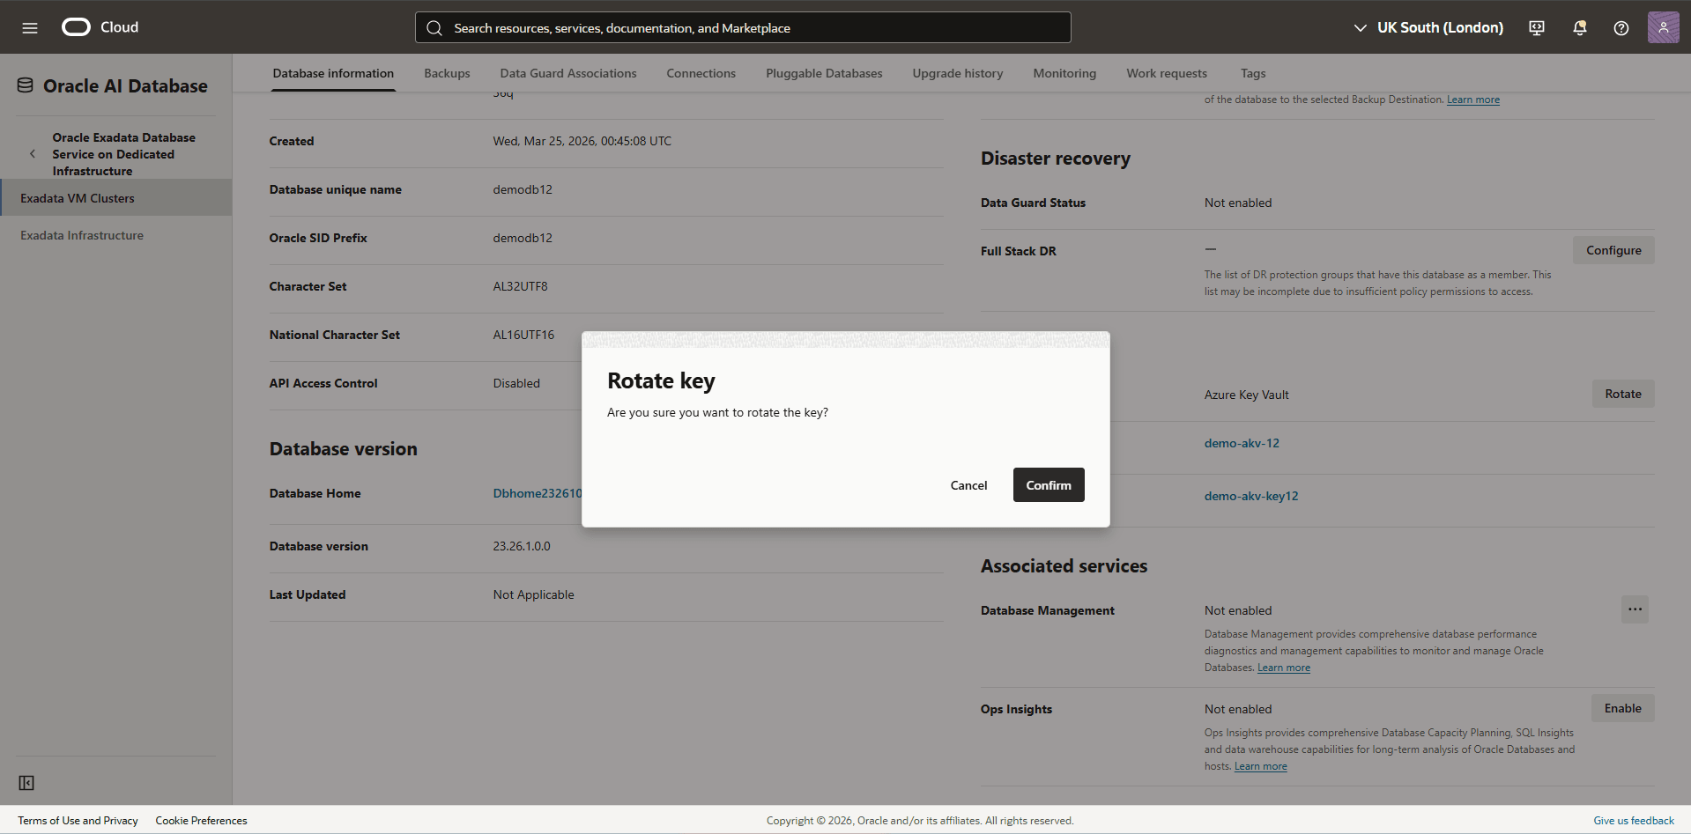Viewport: 1691px width, 834px height.
Task: Cancel the Rotate key dialog
Action: pyautogui.click(x=968, y=484)
